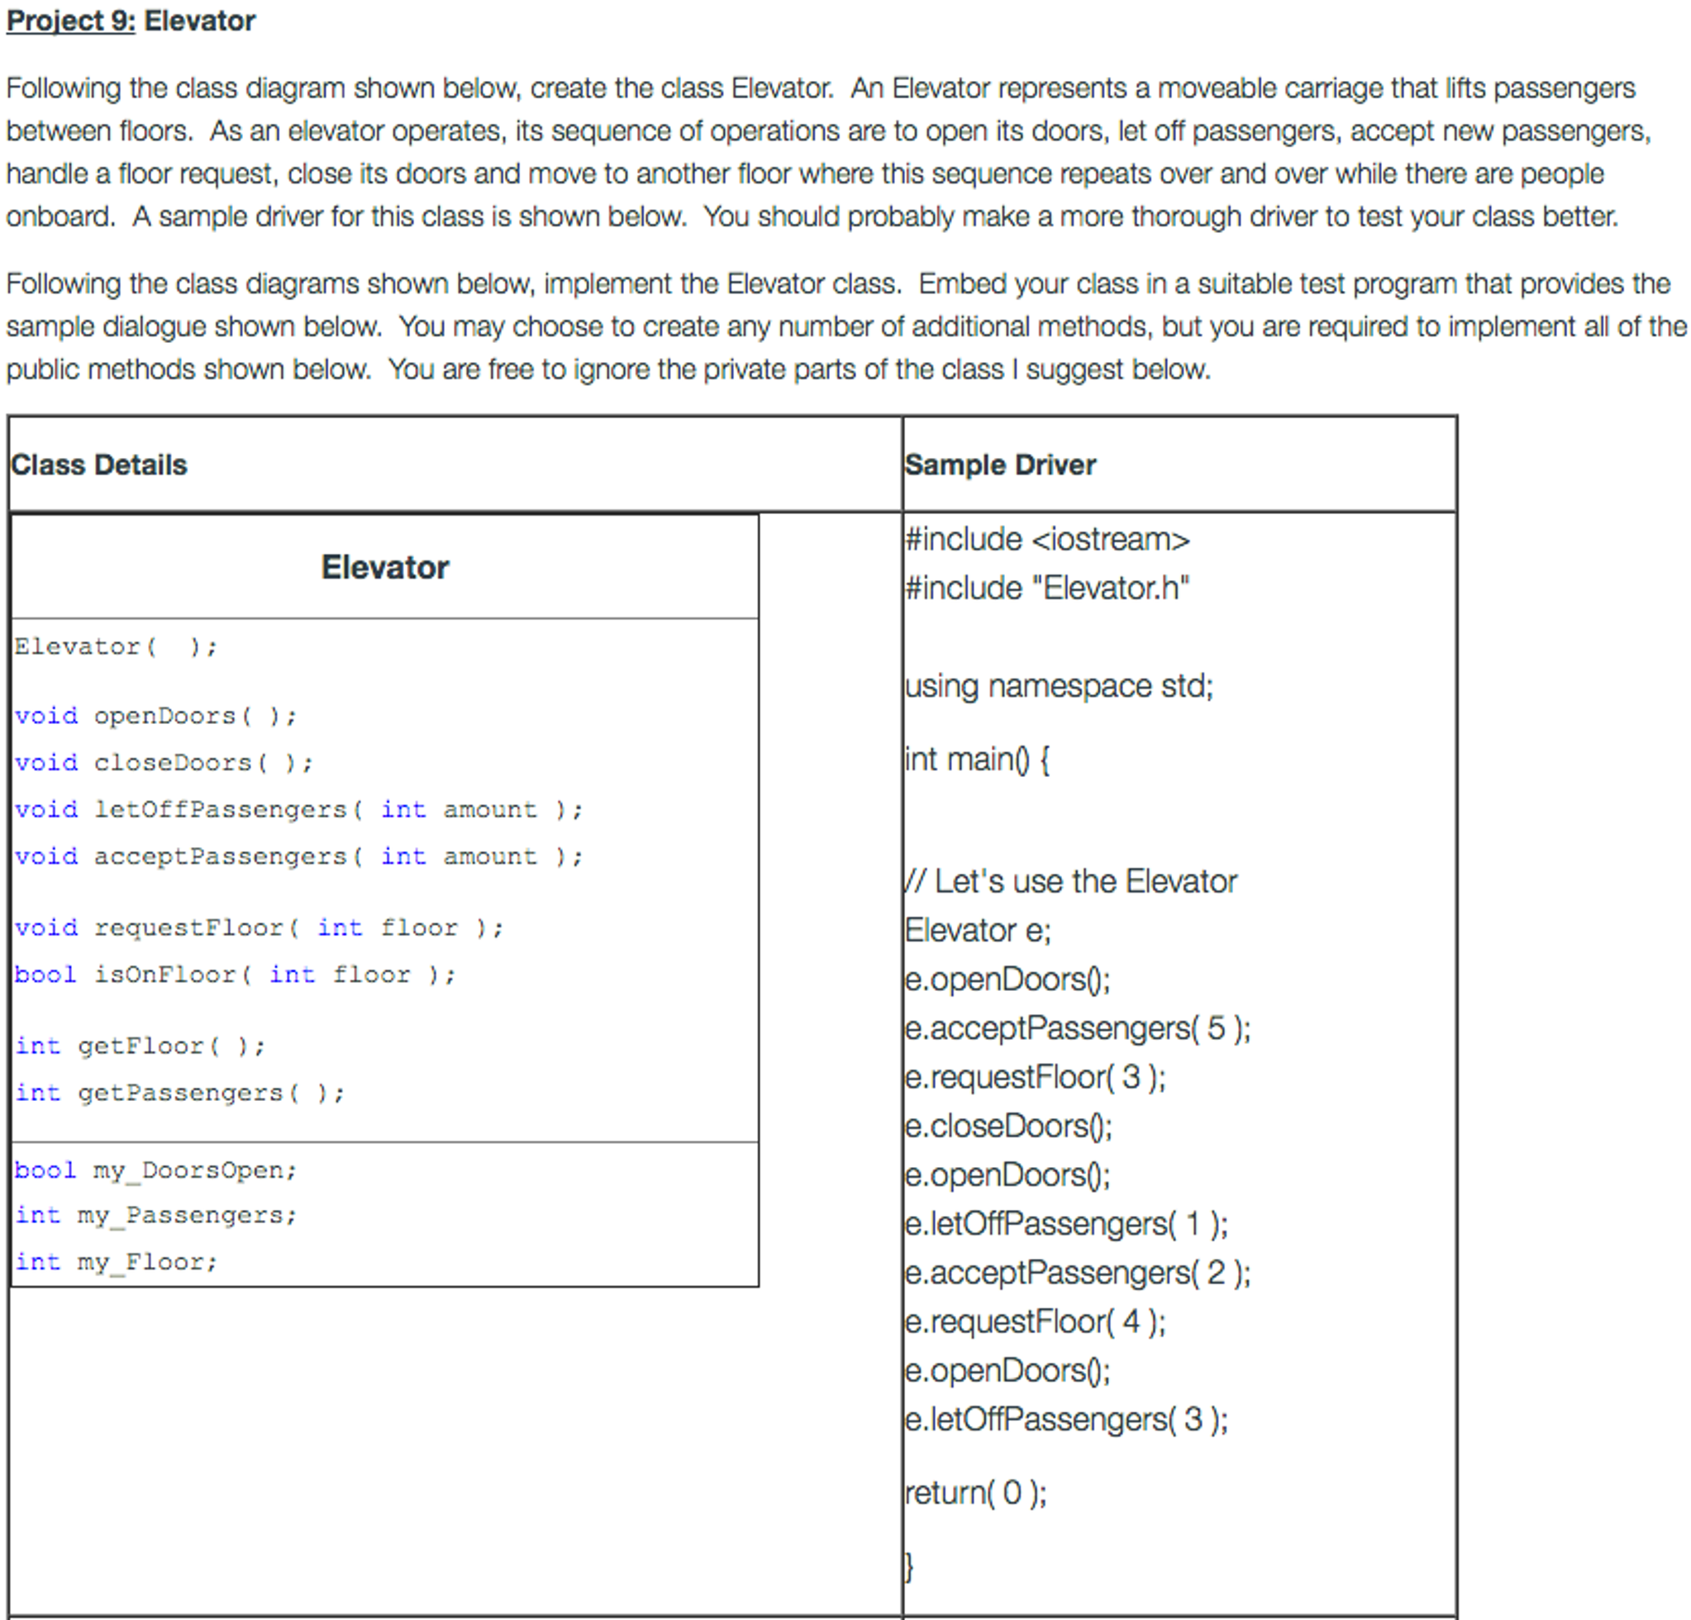Select the requestFloor( int floor ); declaration

click(257, 927)
